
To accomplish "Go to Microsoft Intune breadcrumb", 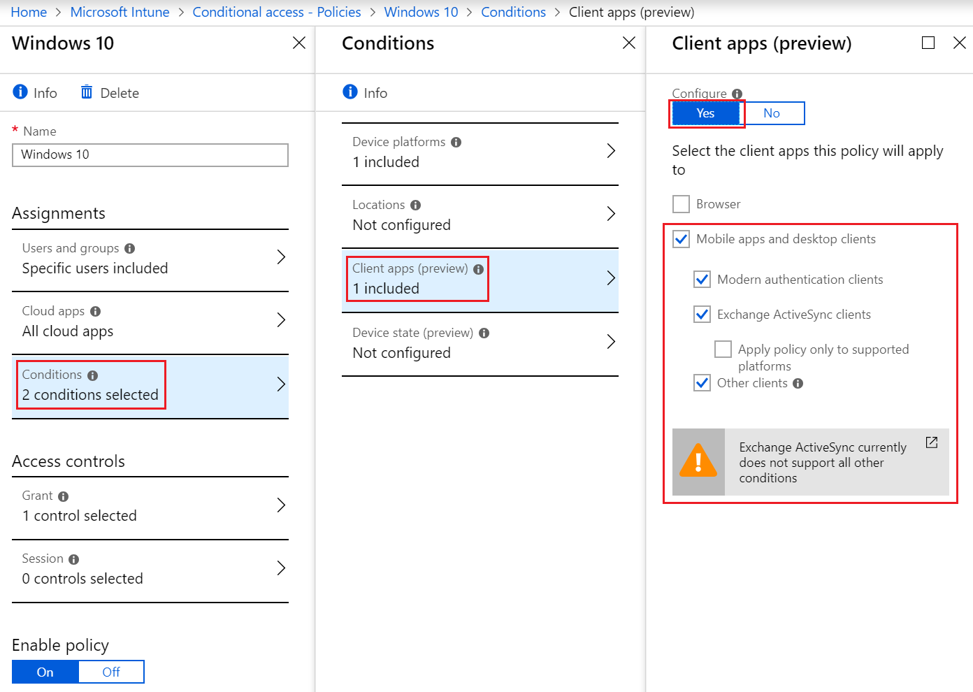I will click(x=120, y=12).
